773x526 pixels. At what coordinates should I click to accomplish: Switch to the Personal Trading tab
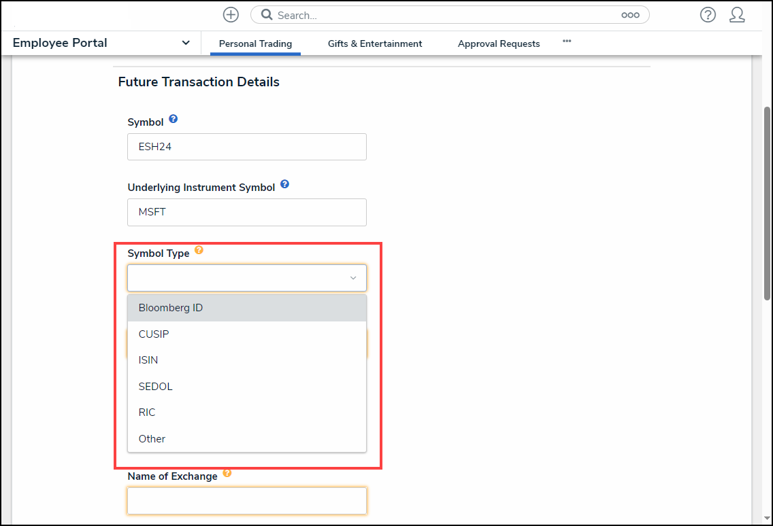tap(255, 43)
